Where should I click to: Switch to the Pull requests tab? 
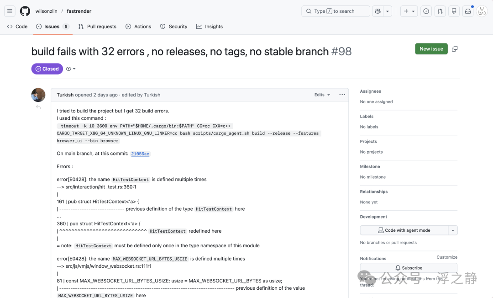(98, 27)
